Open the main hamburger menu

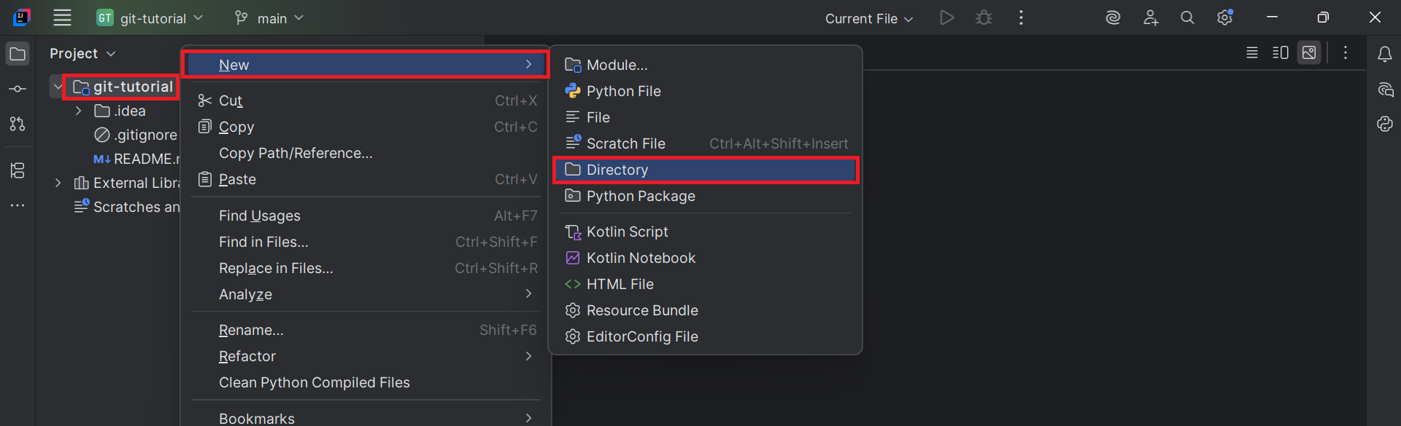click(x=63, y=18)
